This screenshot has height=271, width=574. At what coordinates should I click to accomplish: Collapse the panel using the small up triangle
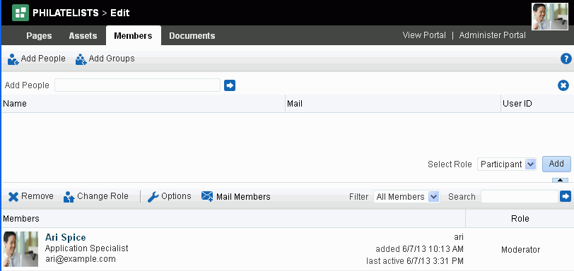click(560, 180)
